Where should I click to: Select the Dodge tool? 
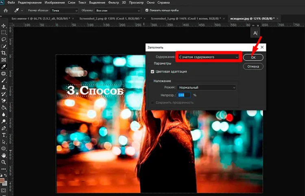(x=4, y=121)
